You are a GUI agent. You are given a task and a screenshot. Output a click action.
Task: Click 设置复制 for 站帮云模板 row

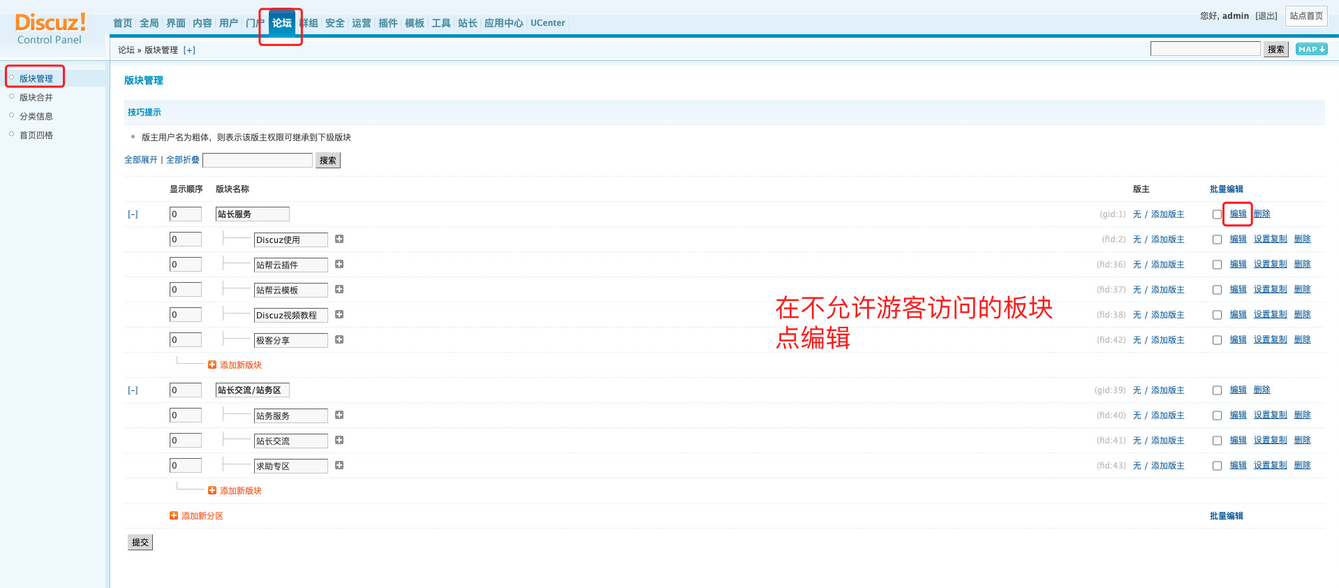pos(1270,289)
